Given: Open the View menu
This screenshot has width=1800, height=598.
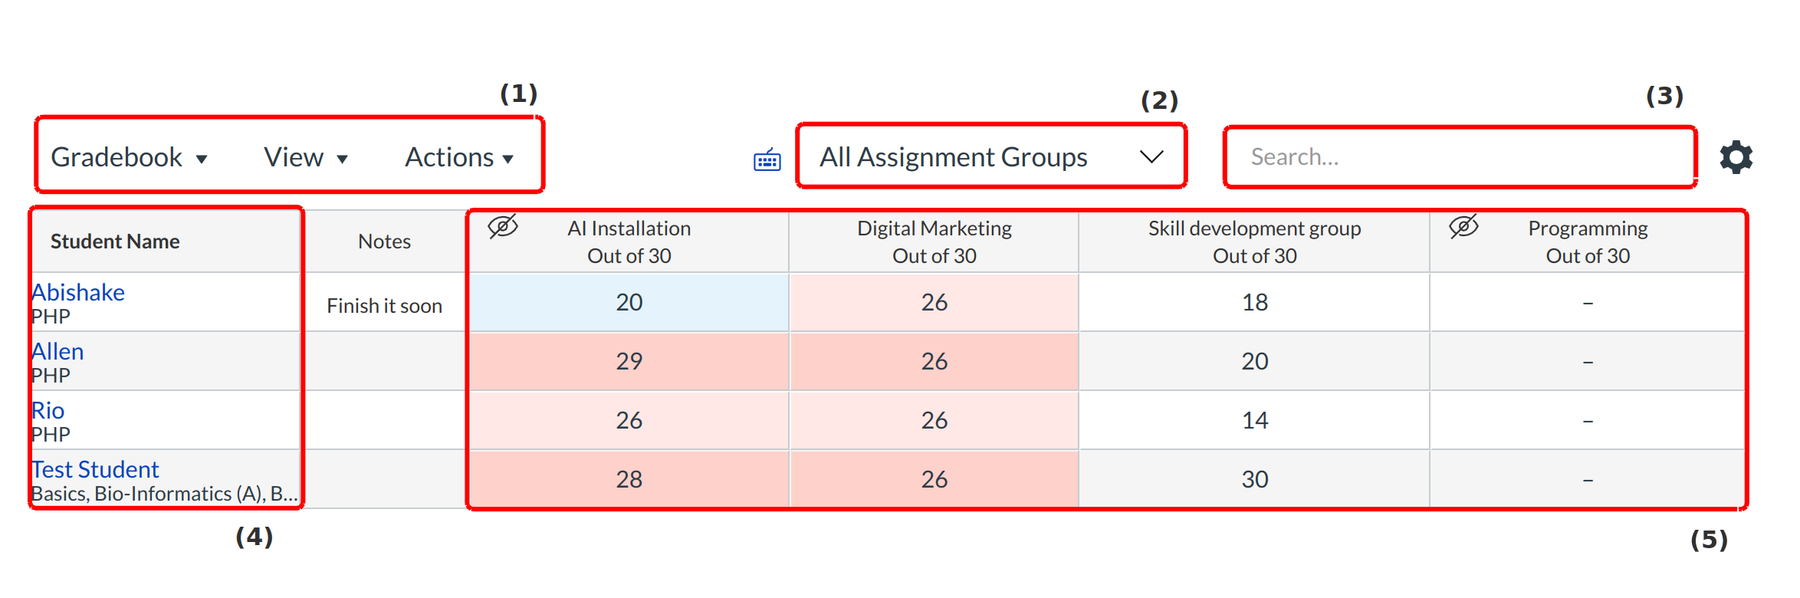Looking at the screenshot, I should [x=305, y=157].
